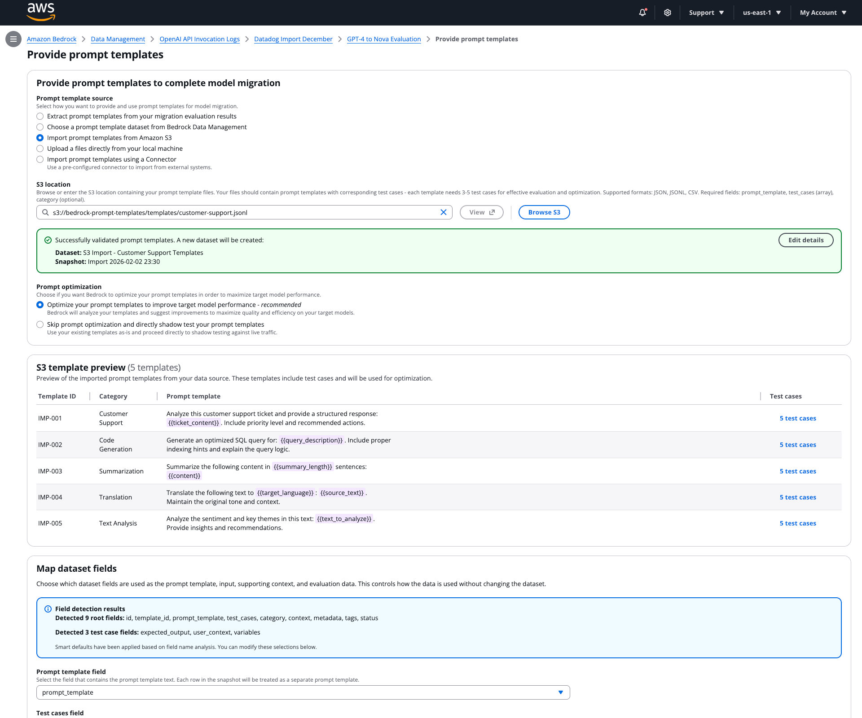
Task: Choose Optimize your prompt templates option
Action: (40, 305)
